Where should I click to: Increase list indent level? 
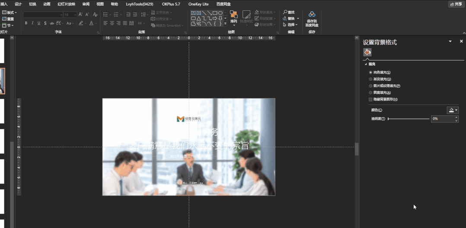coord(135,14)
